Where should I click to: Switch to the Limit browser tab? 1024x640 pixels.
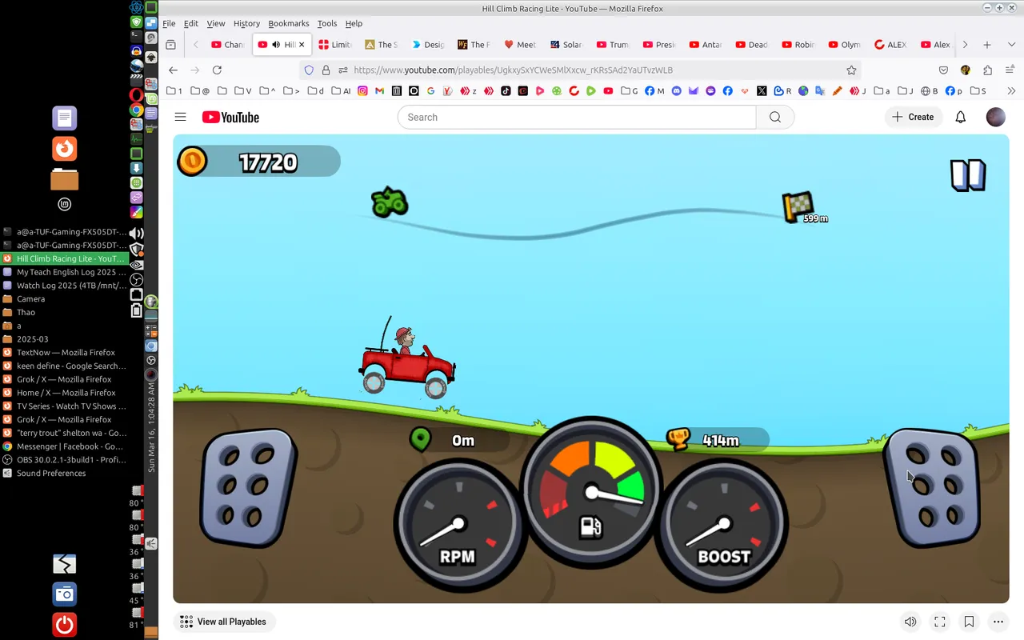tap(334, 45)
